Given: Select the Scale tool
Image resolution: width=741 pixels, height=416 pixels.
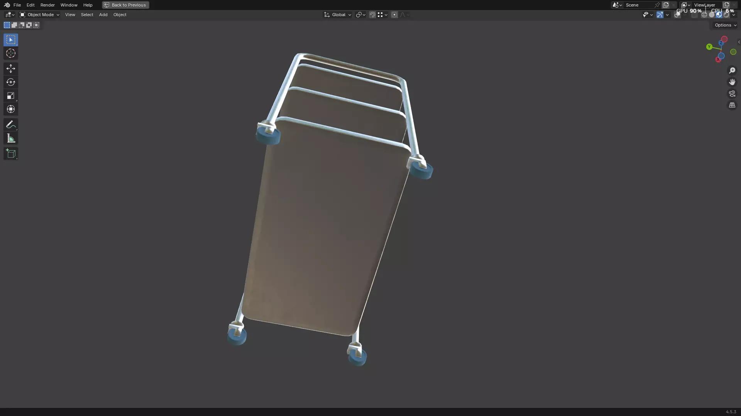Looking at the screenshot, I should [x=11, y=96].
